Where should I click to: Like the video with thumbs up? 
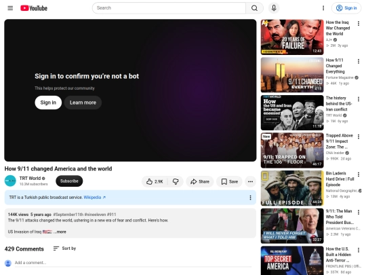tap(155, 182)
